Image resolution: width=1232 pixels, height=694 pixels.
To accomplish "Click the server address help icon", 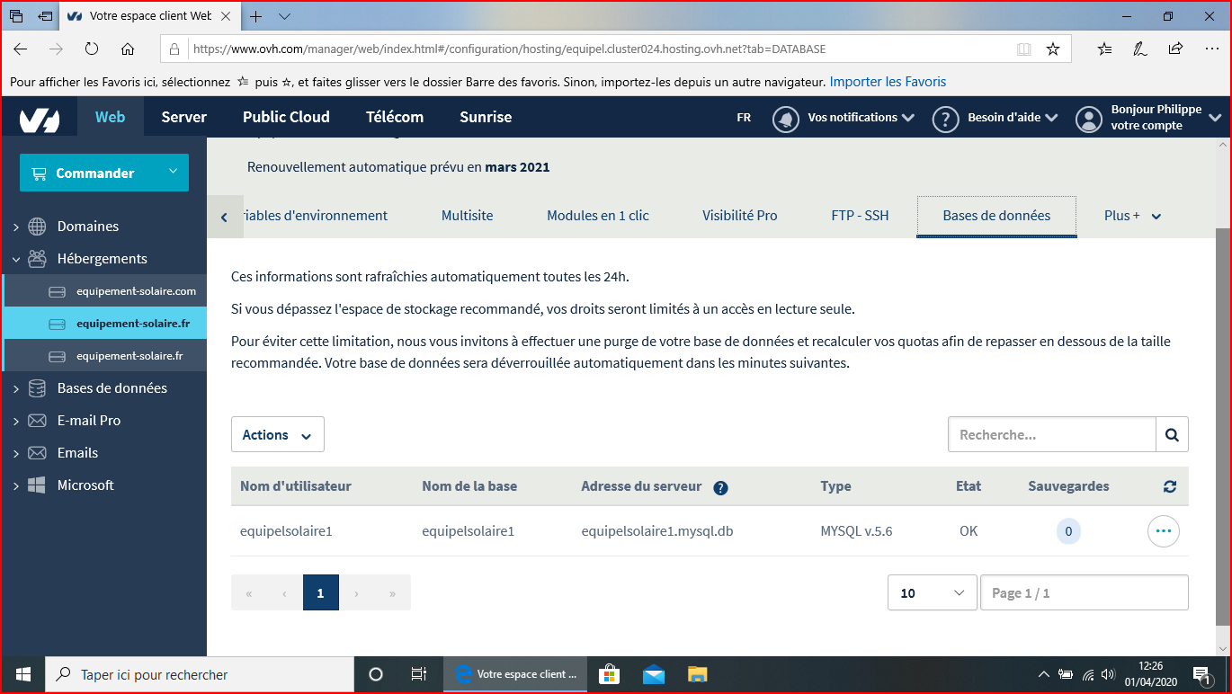I will [720, 488].
